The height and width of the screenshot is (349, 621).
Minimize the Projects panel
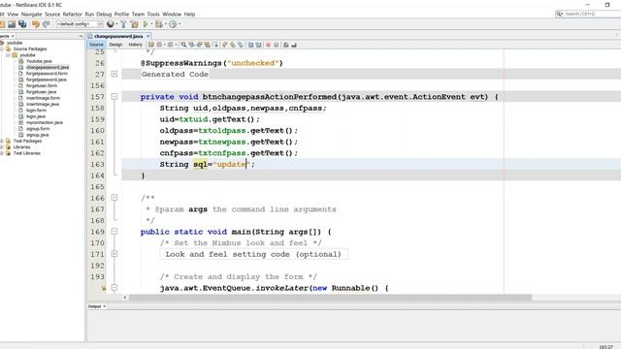click(x=81, y=36)
